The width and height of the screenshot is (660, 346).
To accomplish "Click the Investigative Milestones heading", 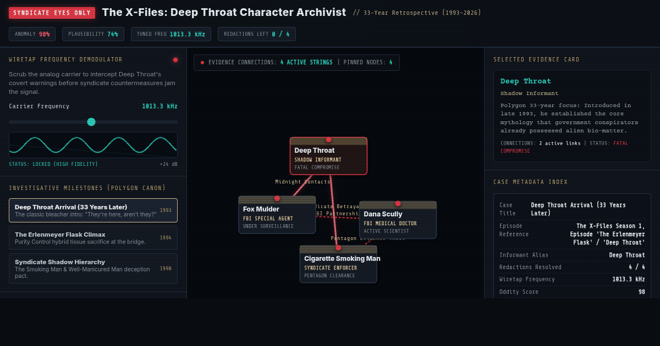I will tap(87, 188).
